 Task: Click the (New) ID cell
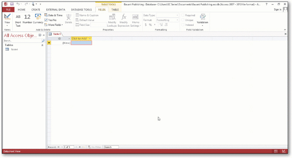[x=61, y=43]
